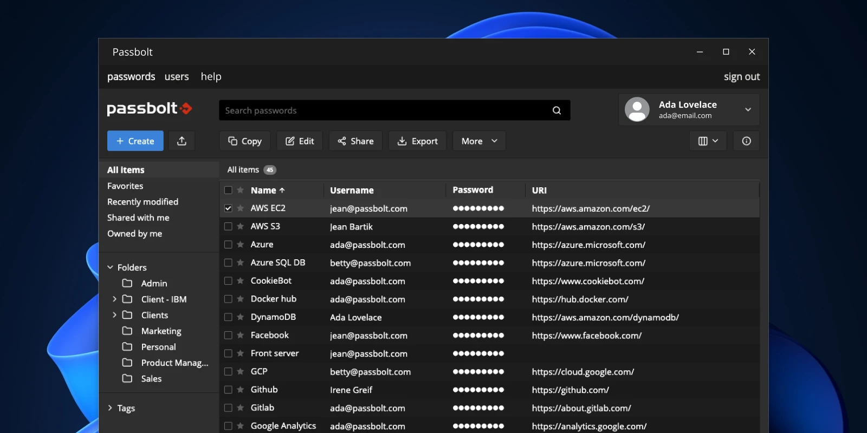The width and height of the screenshot is (867, 433).
Task: Star the Facebook entry as favorite
Action: click(241, 335)
